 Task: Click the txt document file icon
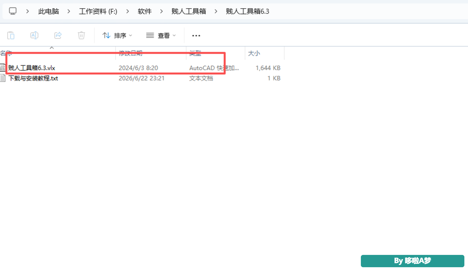point(3,78)
